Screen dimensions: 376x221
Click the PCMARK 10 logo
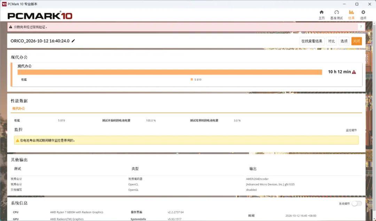click(40, 16)
